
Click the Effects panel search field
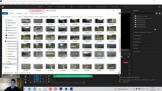coord(144,13)
